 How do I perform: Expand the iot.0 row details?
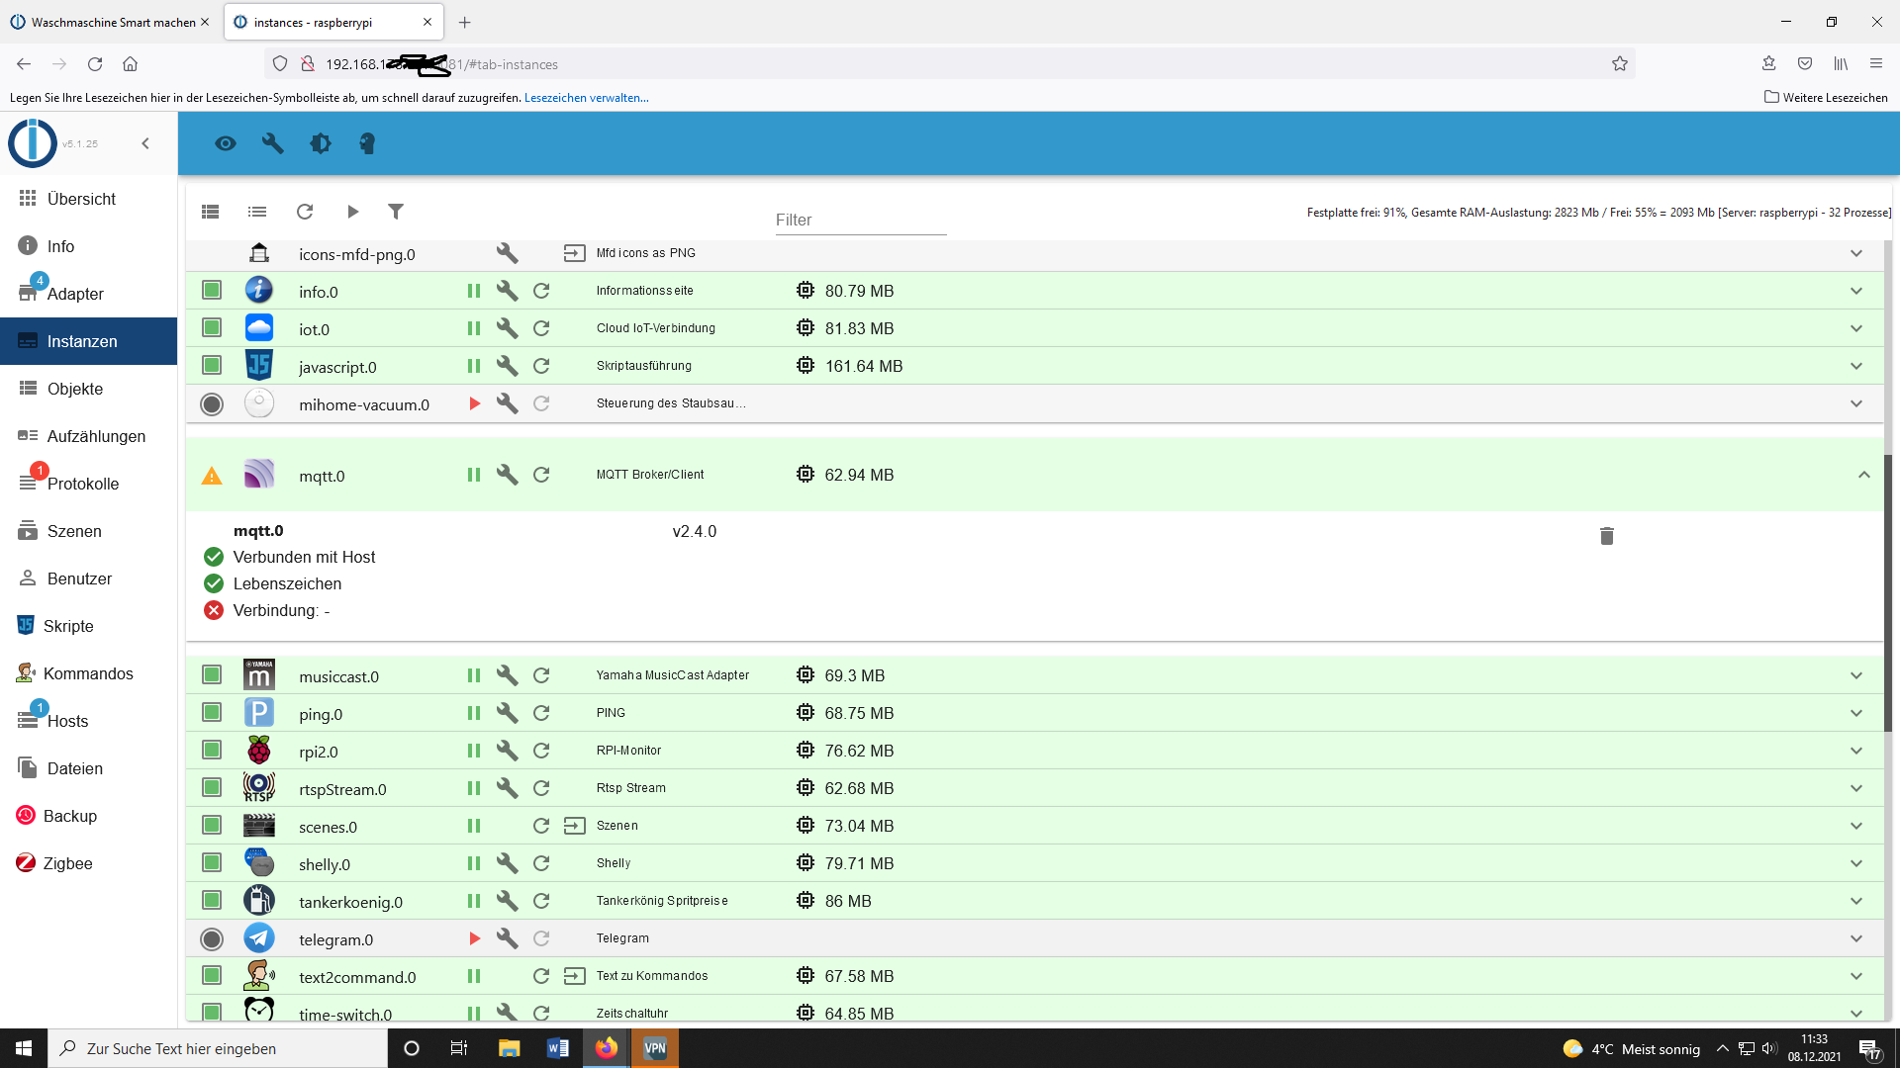point(1856,328)
